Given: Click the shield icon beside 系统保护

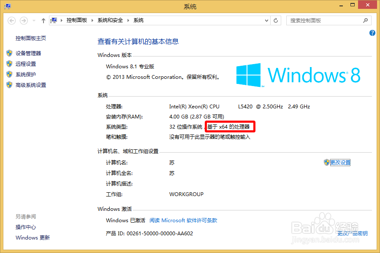Looking at the screenshot, I should click(9, 74).
